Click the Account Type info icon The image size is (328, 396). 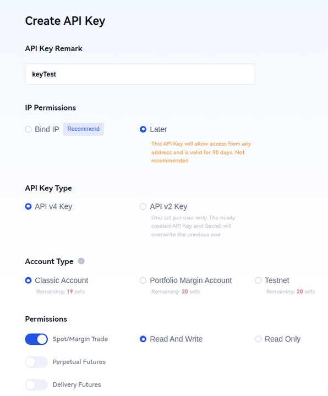click(x=81, y=261)
